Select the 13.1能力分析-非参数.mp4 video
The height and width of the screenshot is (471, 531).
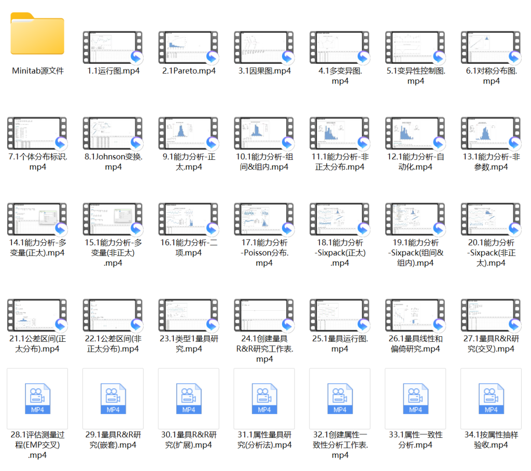pos(491,134)
